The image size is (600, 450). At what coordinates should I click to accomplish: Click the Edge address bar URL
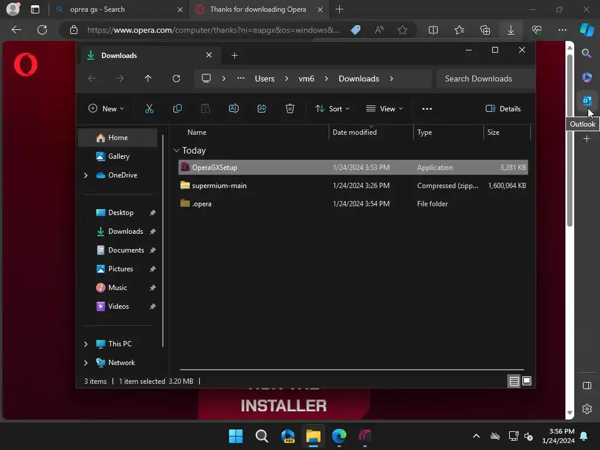click(213, 30)
